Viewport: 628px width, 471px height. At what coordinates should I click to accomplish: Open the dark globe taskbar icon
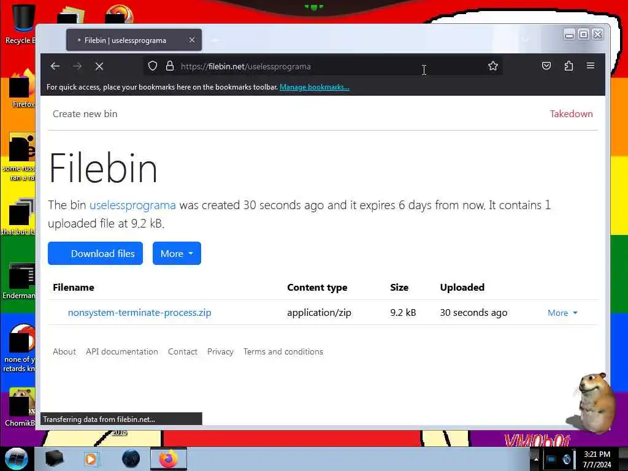click(131, 459)
